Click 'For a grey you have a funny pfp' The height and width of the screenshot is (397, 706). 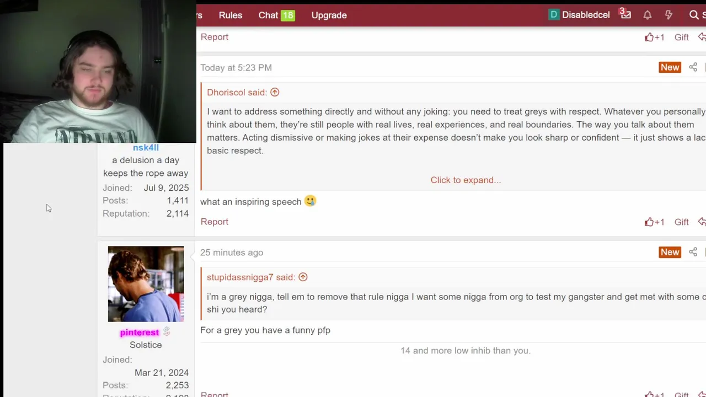[x=265, y=330]
